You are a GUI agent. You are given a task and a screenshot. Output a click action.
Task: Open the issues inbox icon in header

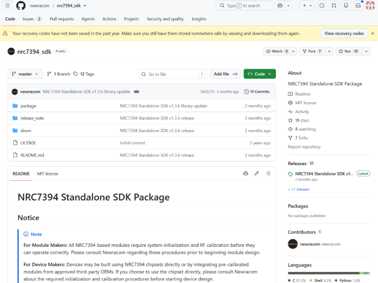(x=322, y=5)
